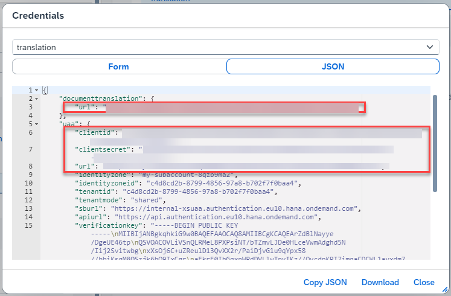The image size is (451, 296).
Task: Click the "shared" value on line 12
Action: (x=146, y=200)
